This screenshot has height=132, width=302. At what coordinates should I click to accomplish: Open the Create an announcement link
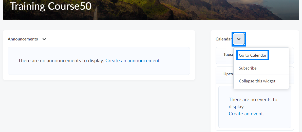pos(133,61)
